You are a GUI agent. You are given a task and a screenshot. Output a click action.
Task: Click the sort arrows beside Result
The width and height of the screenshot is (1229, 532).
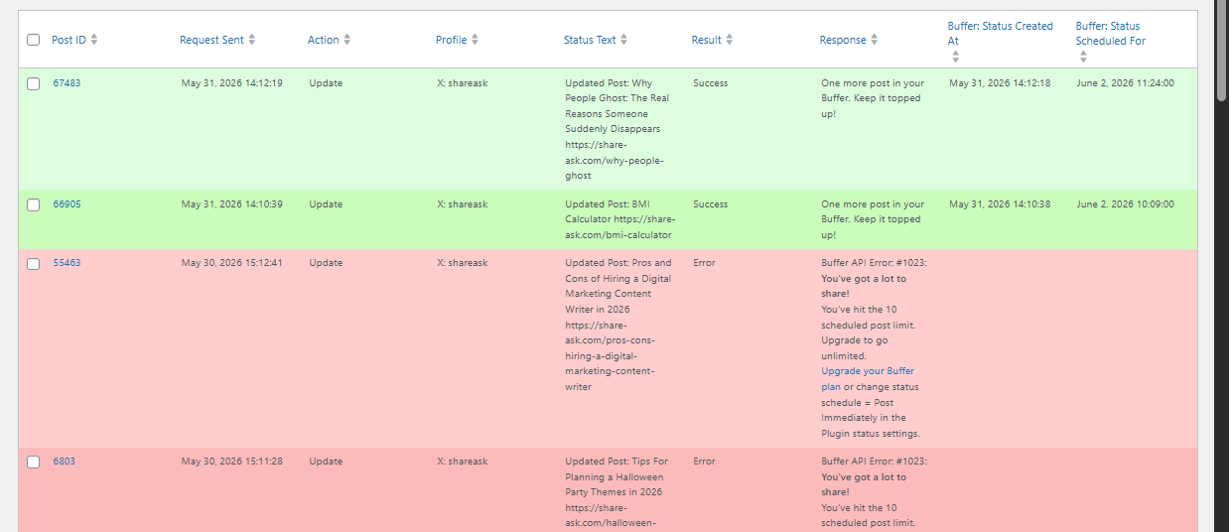730,40
